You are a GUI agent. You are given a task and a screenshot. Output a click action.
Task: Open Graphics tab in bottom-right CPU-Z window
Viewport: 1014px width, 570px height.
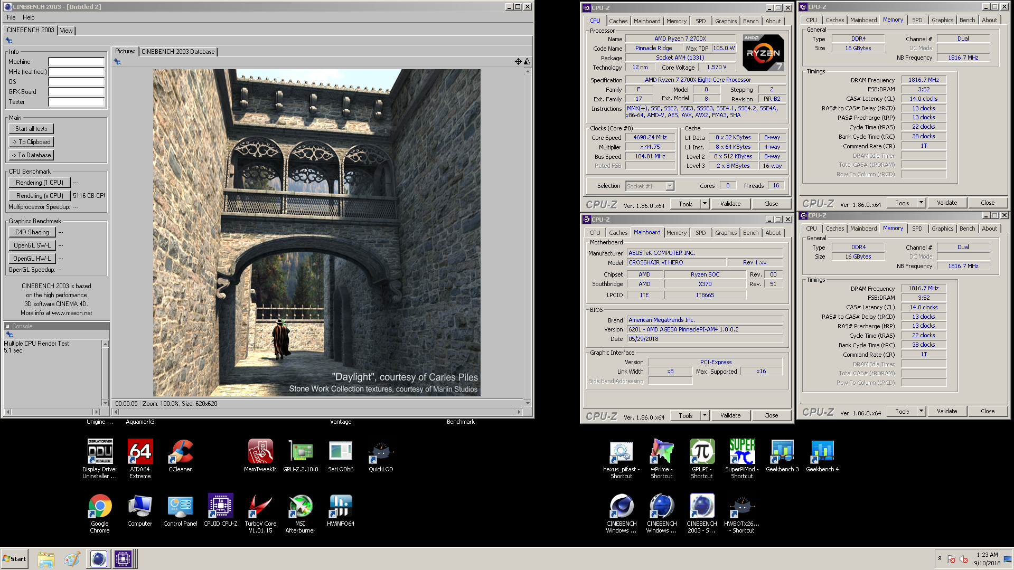pyautogui.click(x=942, y=229)
